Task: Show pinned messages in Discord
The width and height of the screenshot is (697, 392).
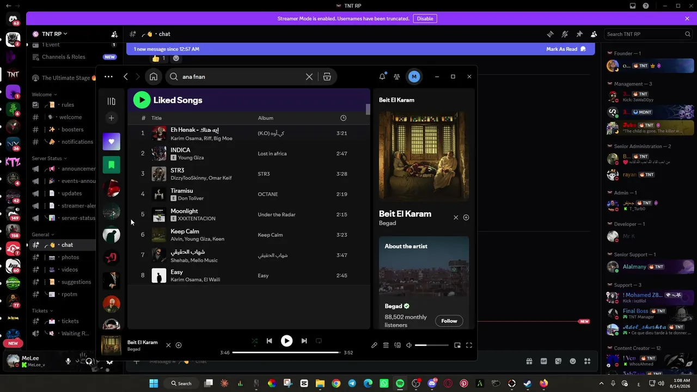Action: tap(579, 34)
